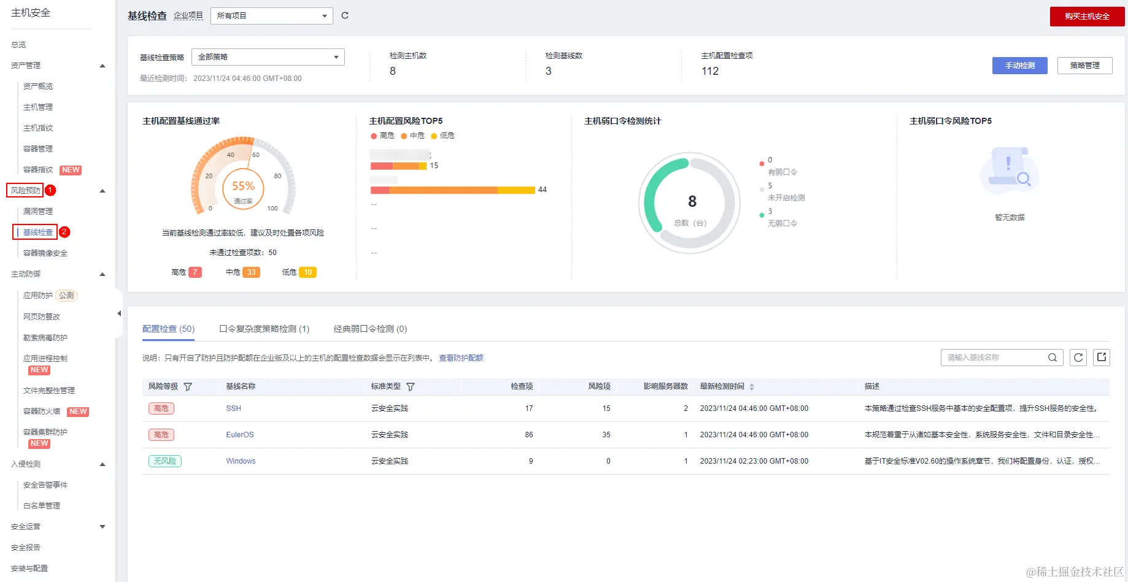Screen dimensions: 1128x582
Task: Click 高危 legend dot in risk TOP5
Action: tap(374, 136)
